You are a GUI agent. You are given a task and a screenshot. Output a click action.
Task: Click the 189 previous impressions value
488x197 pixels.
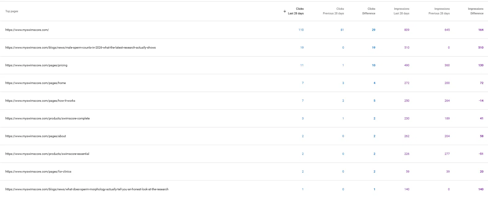point(447,119)
